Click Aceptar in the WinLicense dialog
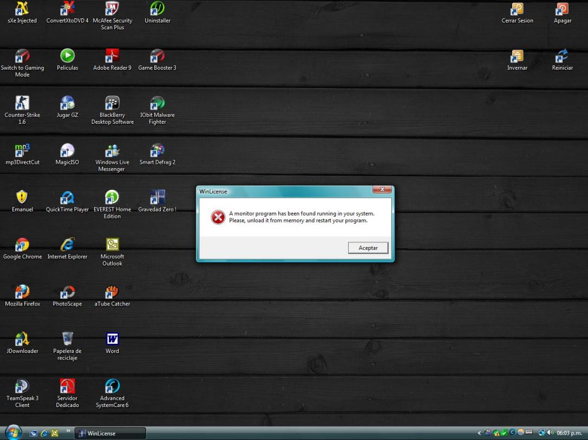The width and height of the screenshot is (588, 440). [x=368, y=248]
